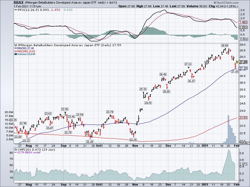Click the 22.23 low price callout
Screen dimensions: 250x187
point(26,141)
